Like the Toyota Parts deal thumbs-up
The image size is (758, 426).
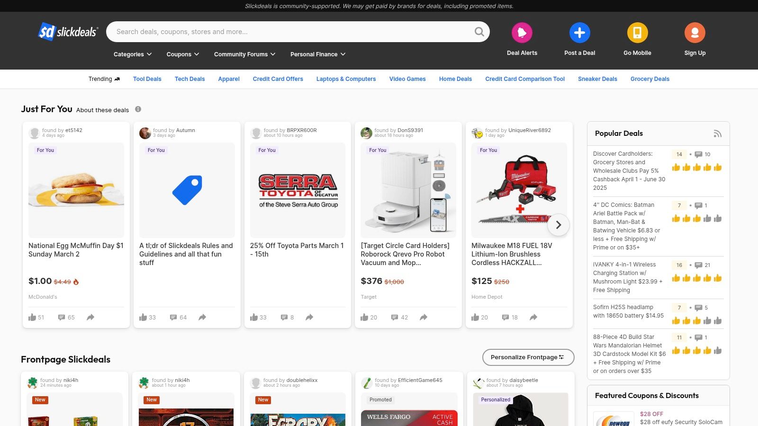coord(254,317)
